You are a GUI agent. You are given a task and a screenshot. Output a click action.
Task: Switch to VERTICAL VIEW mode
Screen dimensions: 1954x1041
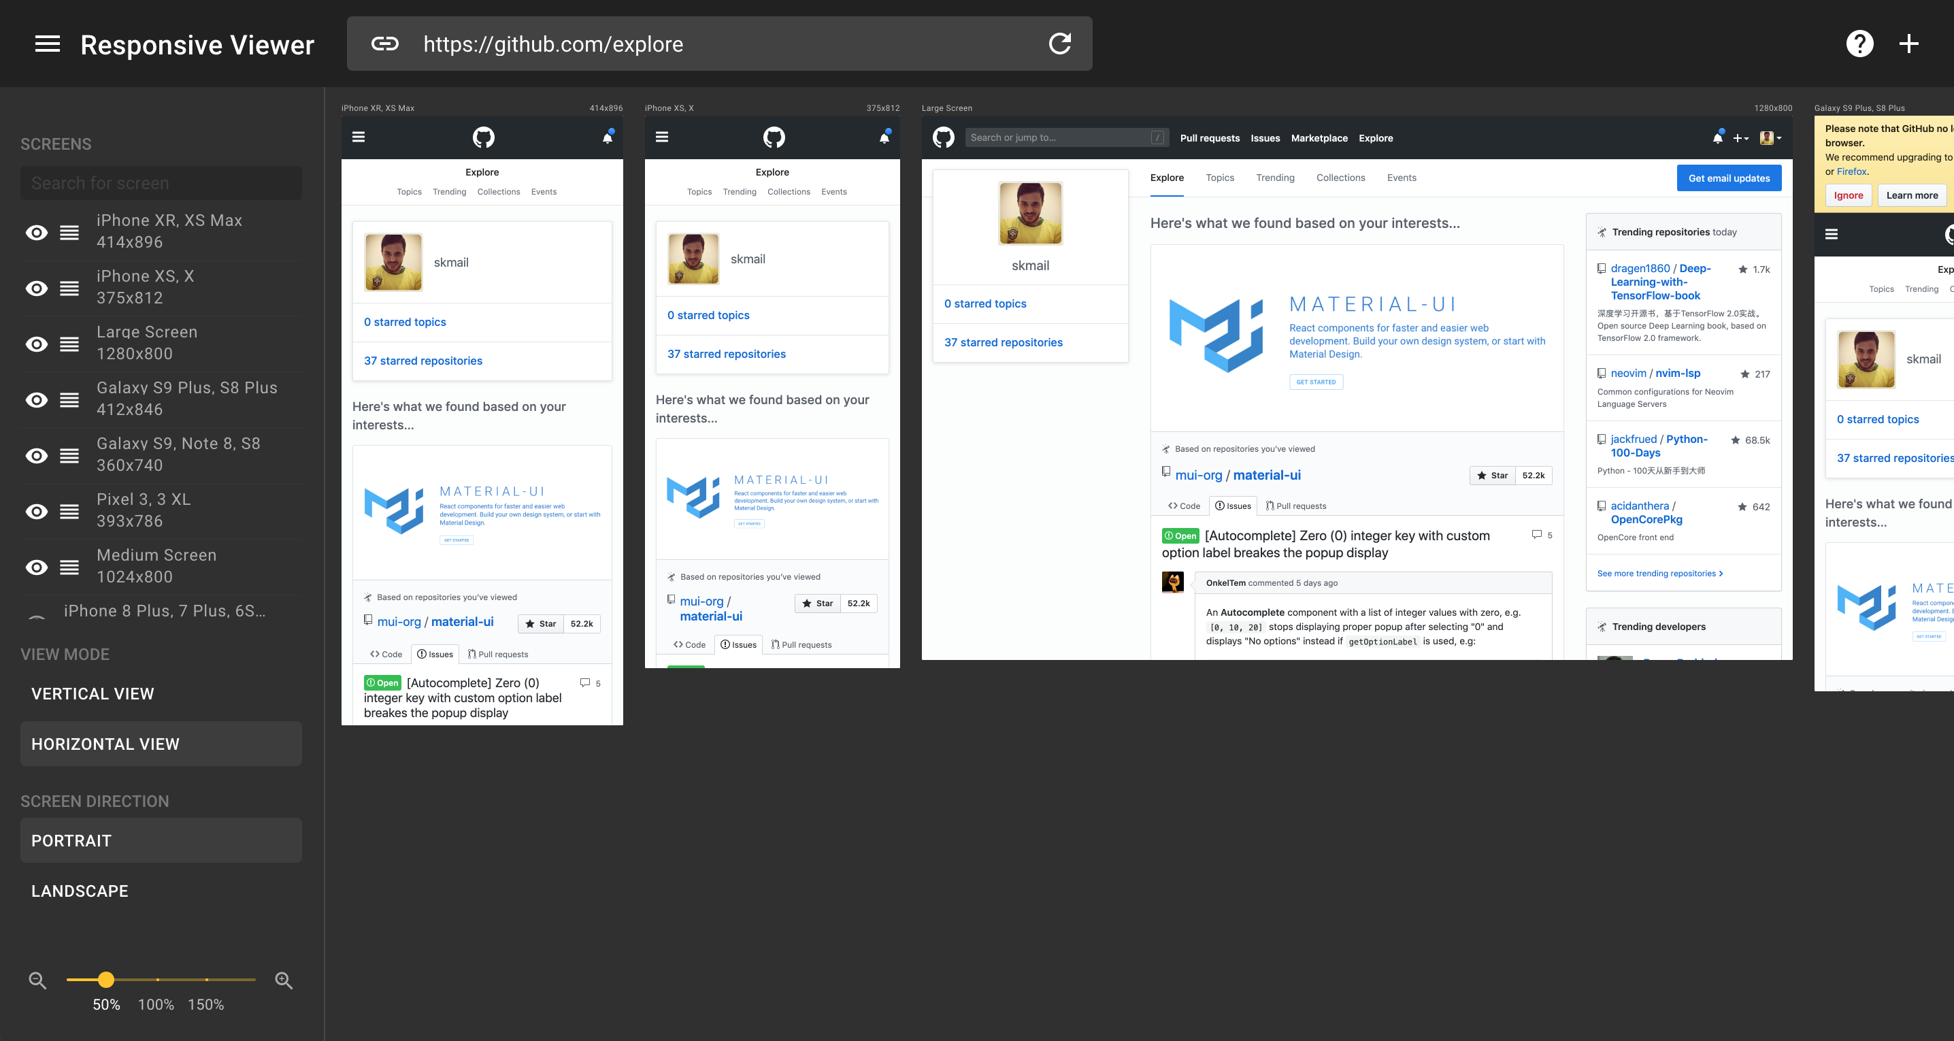click(93, 693)
